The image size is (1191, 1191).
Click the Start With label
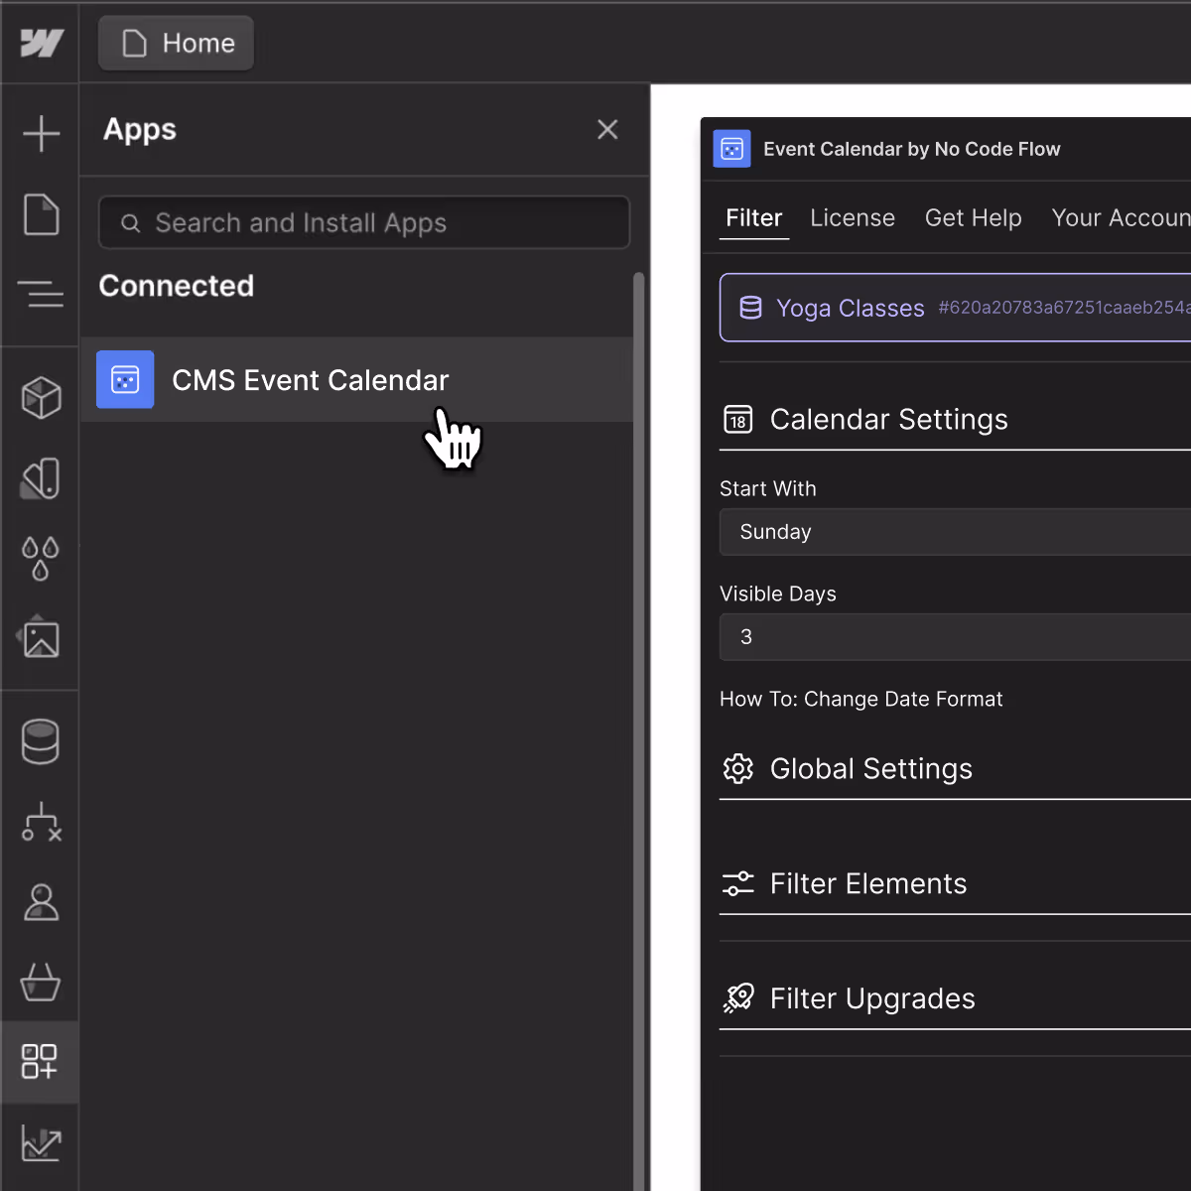coord(768,488)
